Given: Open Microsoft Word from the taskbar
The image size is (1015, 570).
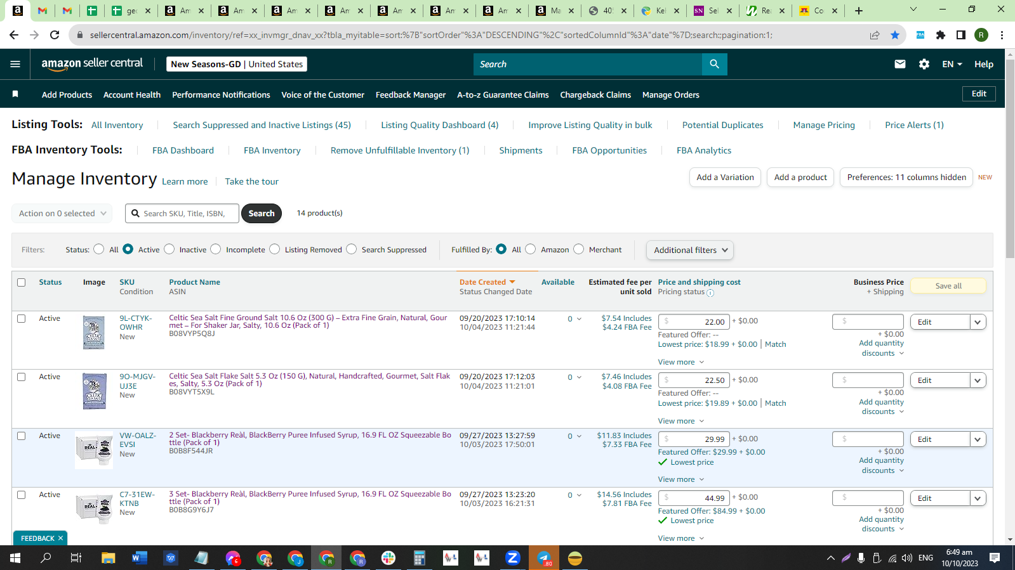Looking at the screenshot, I should point(140,558).
